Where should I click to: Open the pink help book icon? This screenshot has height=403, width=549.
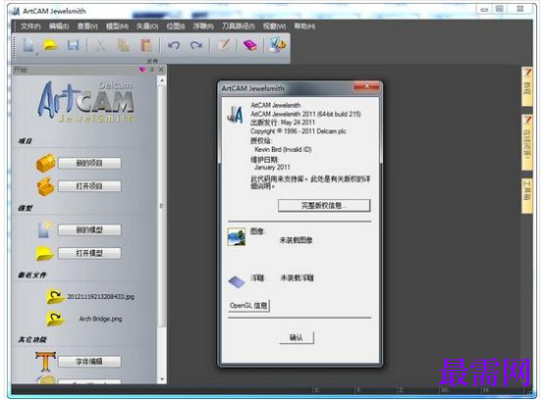pos(250,45)
